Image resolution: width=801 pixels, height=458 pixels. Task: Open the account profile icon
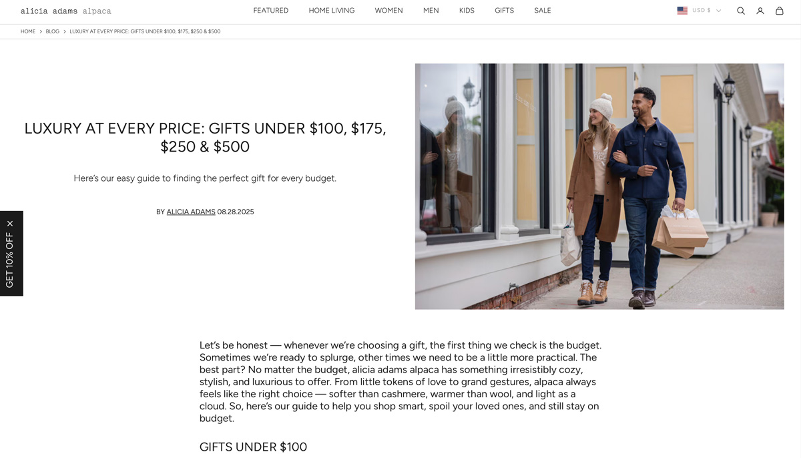point(760,11)
